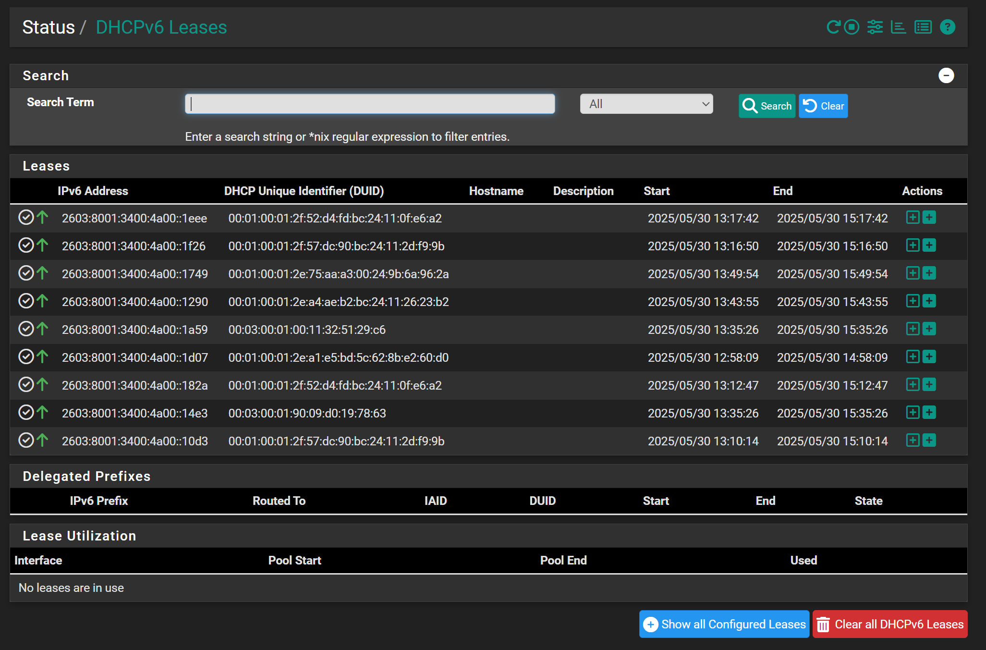Click the DHCPv6 Leases breadcrumb link
The height and width of the screenshot is (650, 986).
[x=161, y=27]
